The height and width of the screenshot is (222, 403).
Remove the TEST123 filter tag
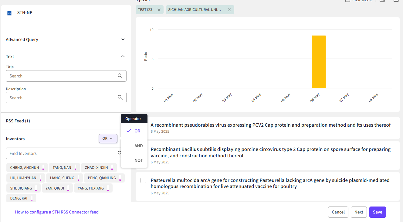point(159,10)
